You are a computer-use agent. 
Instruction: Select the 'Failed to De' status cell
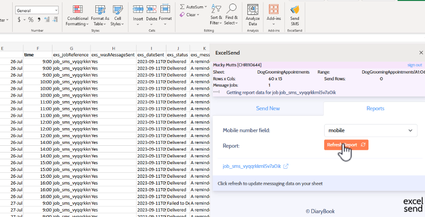[x=178, y=203]
